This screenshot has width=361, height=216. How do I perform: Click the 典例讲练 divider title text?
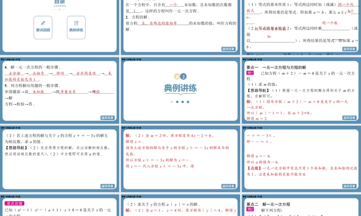tap(181, 87)
